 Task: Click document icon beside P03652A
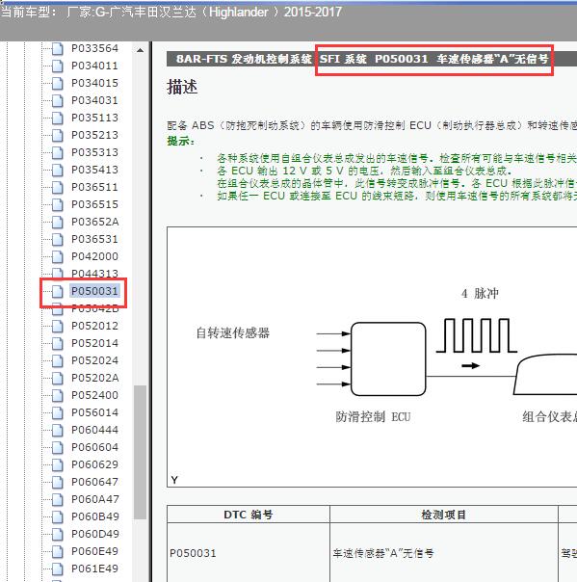click(x=58, y=222)
